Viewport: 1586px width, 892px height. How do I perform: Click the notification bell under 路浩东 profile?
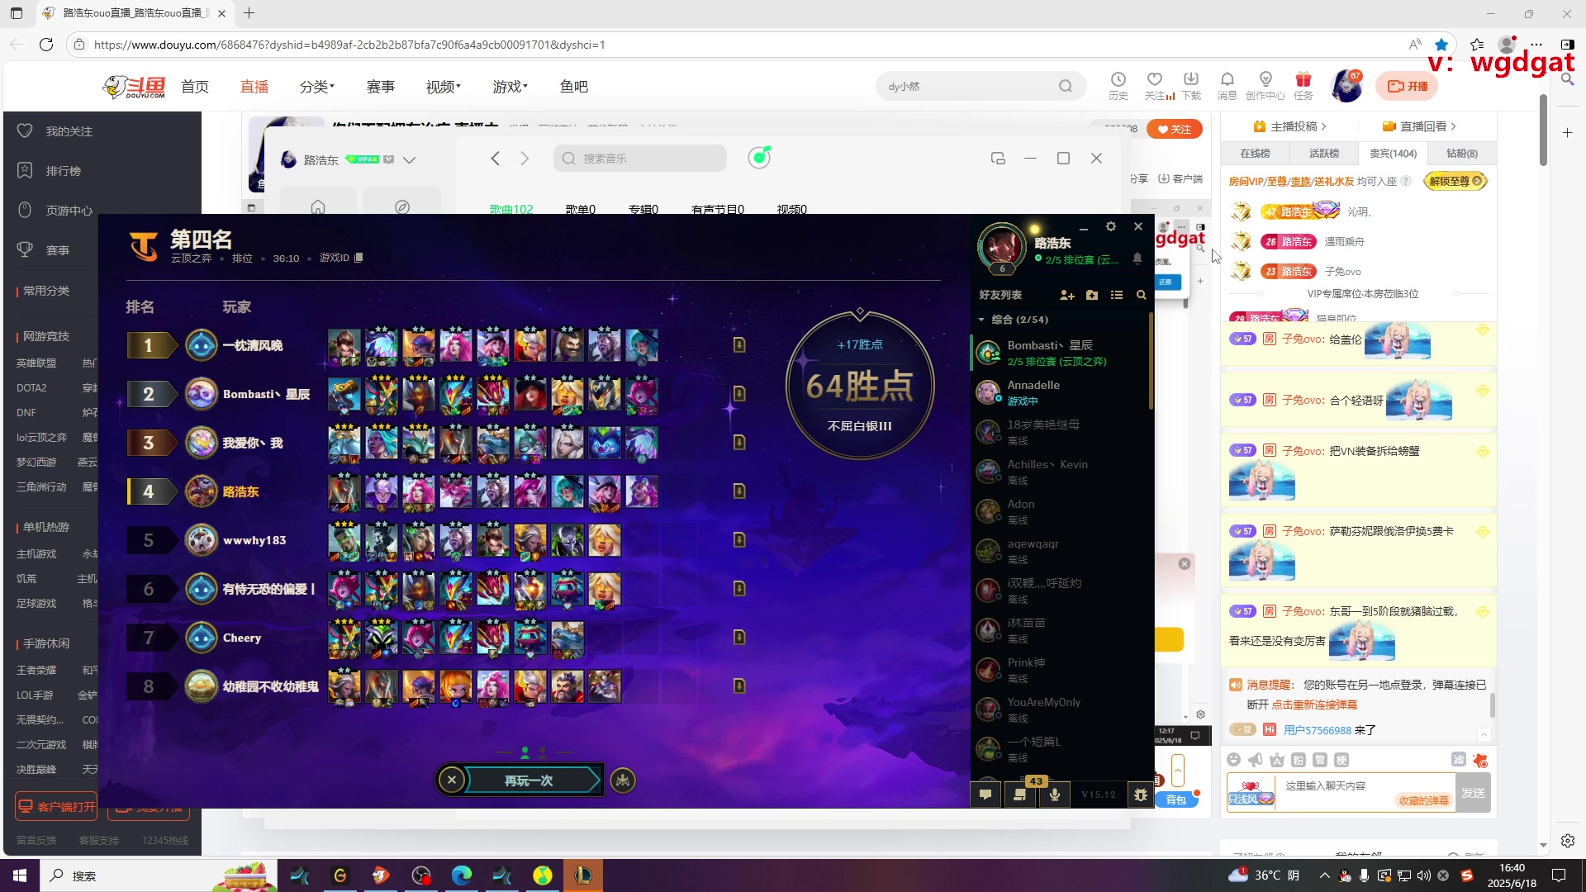coord(1137,259)
